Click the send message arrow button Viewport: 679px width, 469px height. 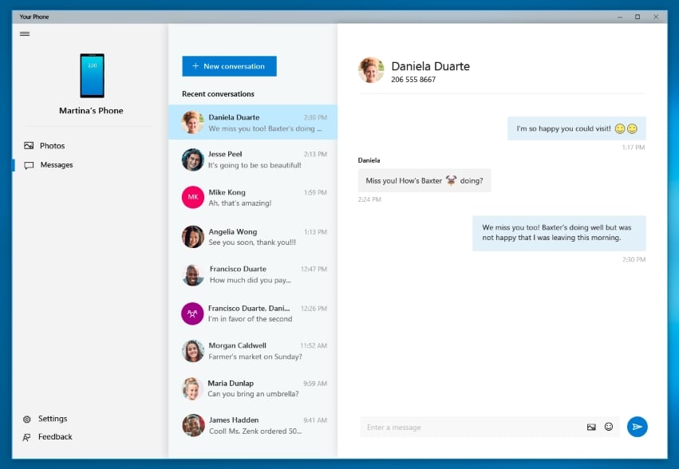click(637, 427)
